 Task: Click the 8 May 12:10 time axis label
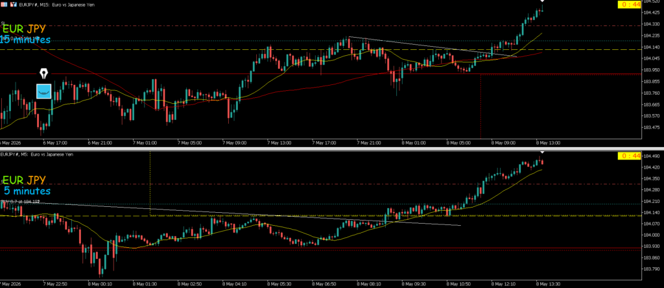(503, 283)
